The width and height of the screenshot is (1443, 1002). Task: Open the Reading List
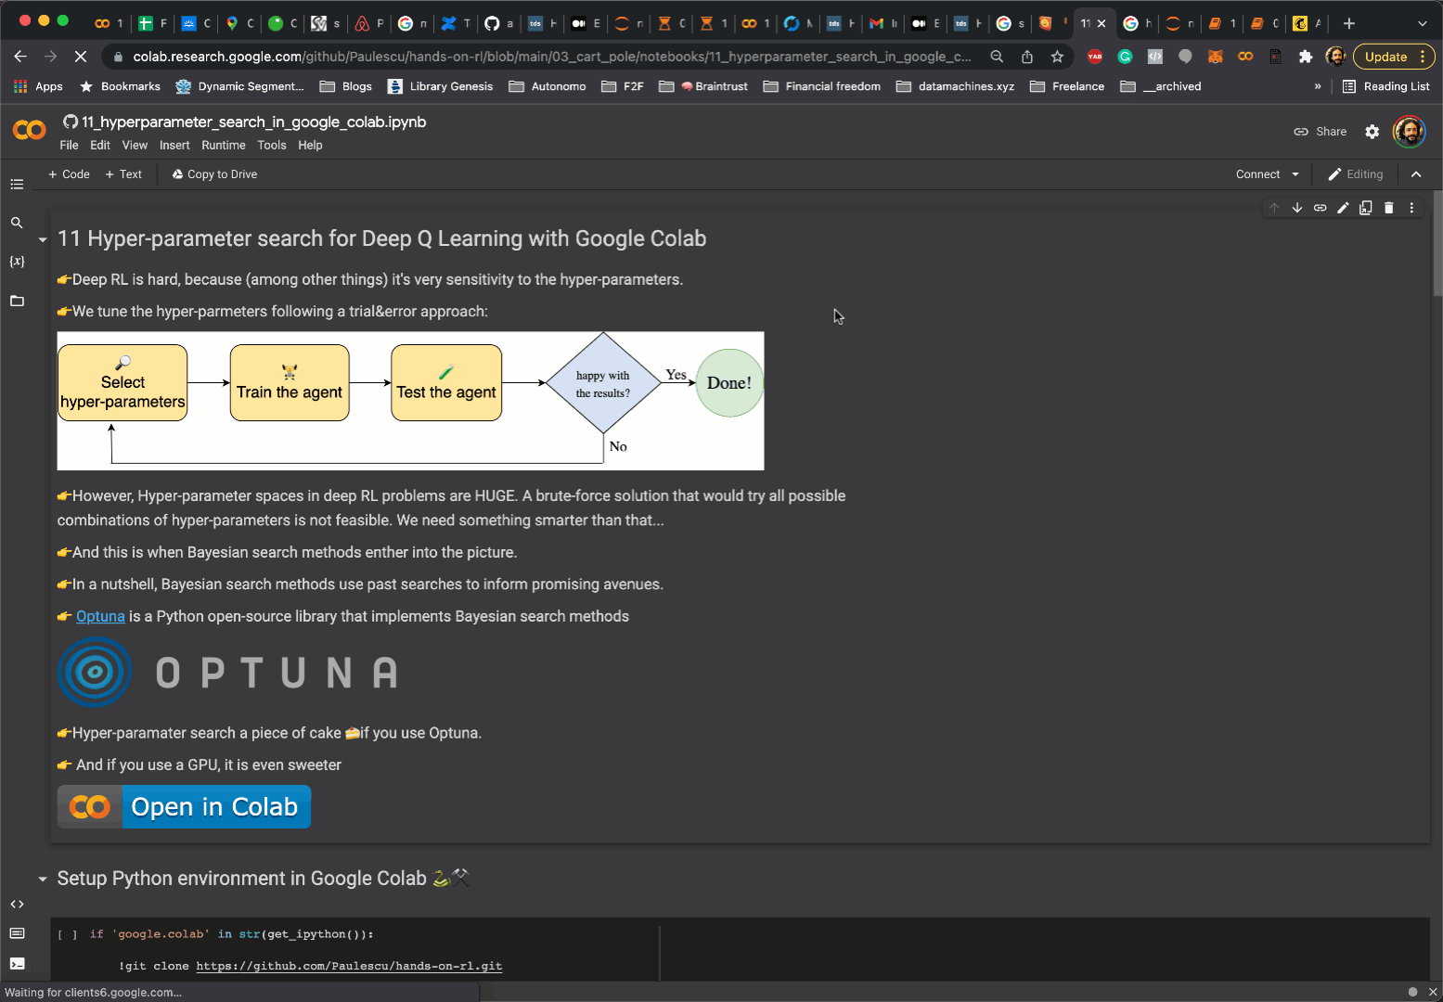pyautogui.click(x=1386, y=86)
